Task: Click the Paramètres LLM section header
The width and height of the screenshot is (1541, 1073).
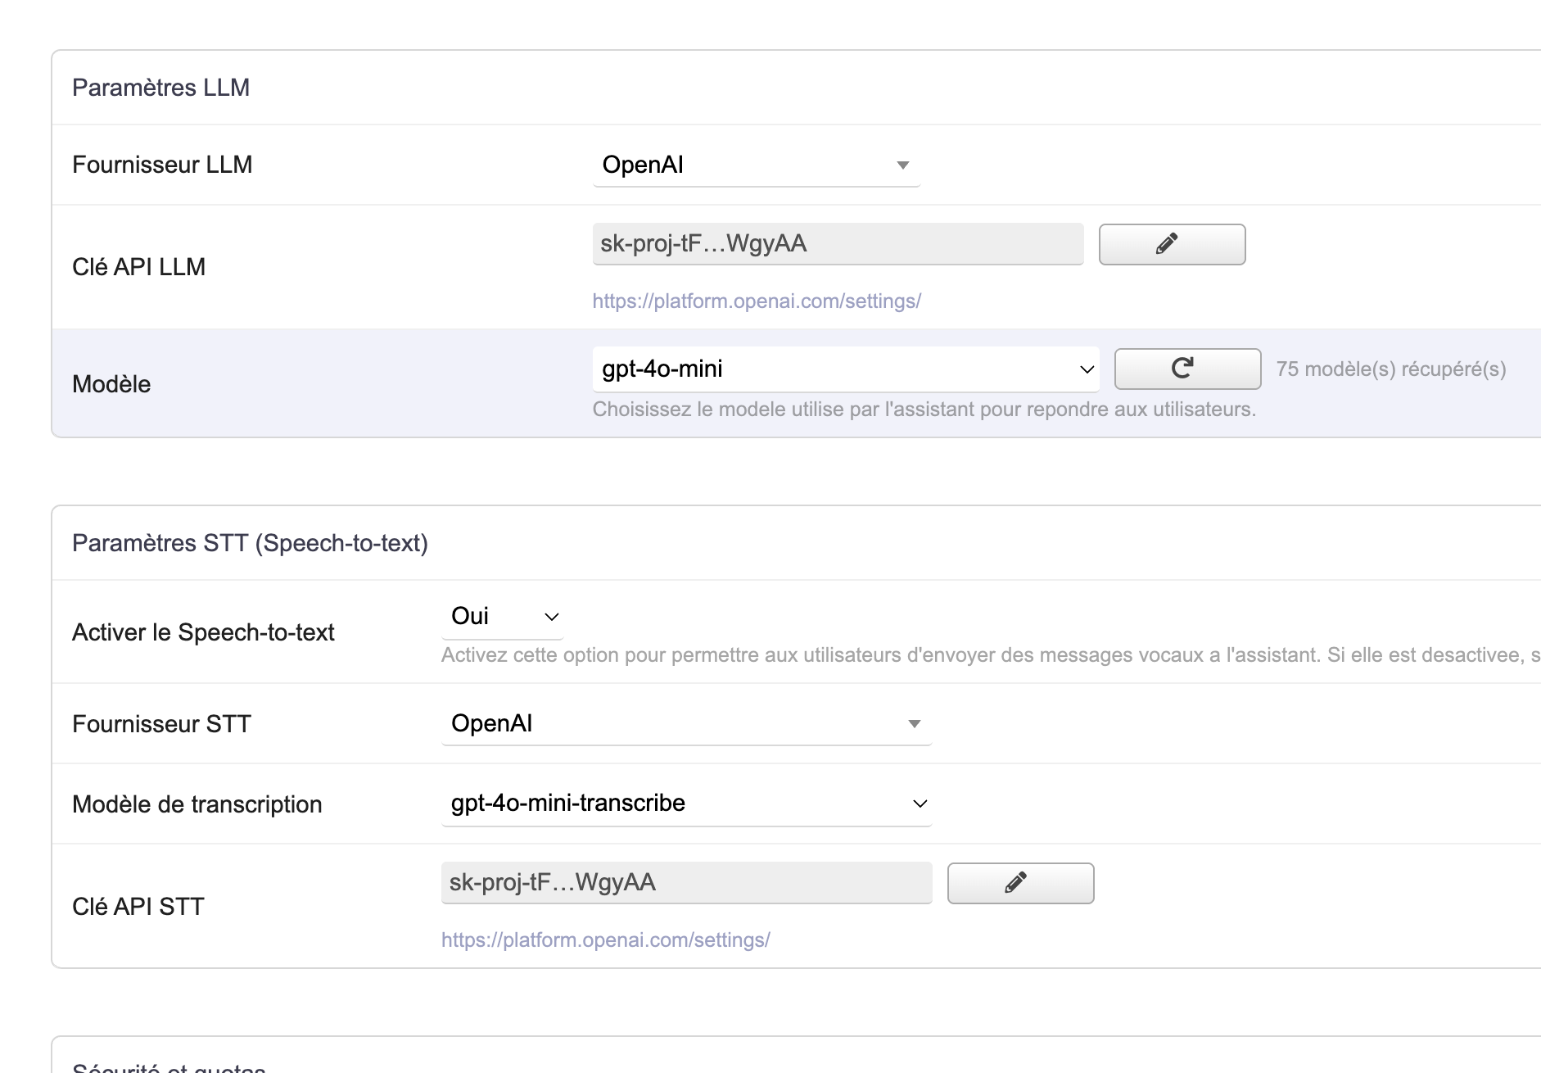Action: (x=160, y=88)
